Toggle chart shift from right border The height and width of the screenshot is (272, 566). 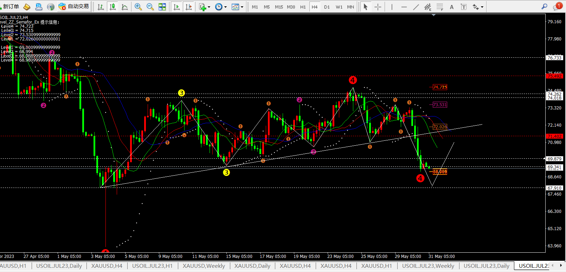click(x=189, y=7)
